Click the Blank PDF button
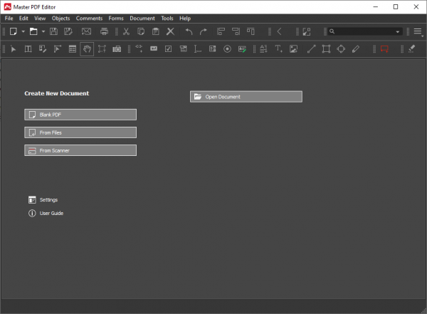Image resolution: width=427 pixels, height=314 pixels. coord(80,115)
